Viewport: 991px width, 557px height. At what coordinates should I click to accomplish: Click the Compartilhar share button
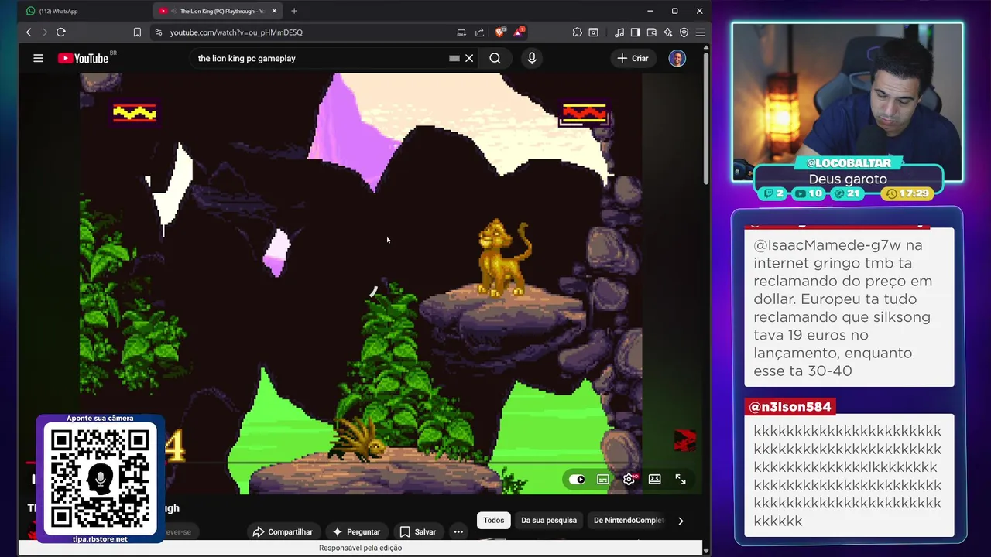(283, 531)
